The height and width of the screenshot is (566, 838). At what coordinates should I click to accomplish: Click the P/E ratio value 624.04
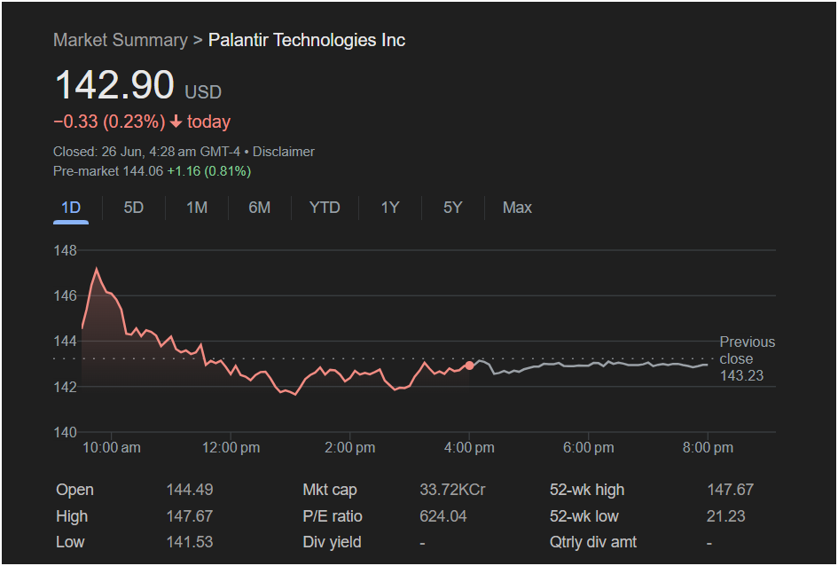[x=443, y=516]
